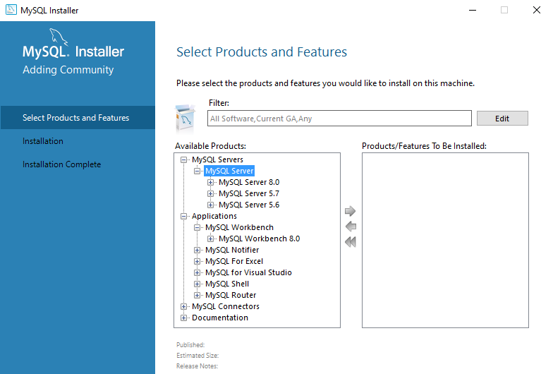Click the Estimated Size label text

pos(197,356)
